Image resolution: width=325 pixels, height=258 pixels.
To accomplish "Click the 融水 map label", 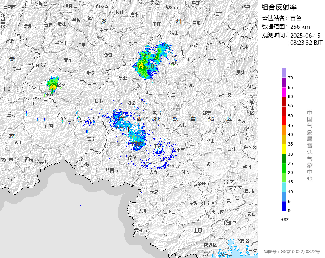I will (x=244, y=47).
